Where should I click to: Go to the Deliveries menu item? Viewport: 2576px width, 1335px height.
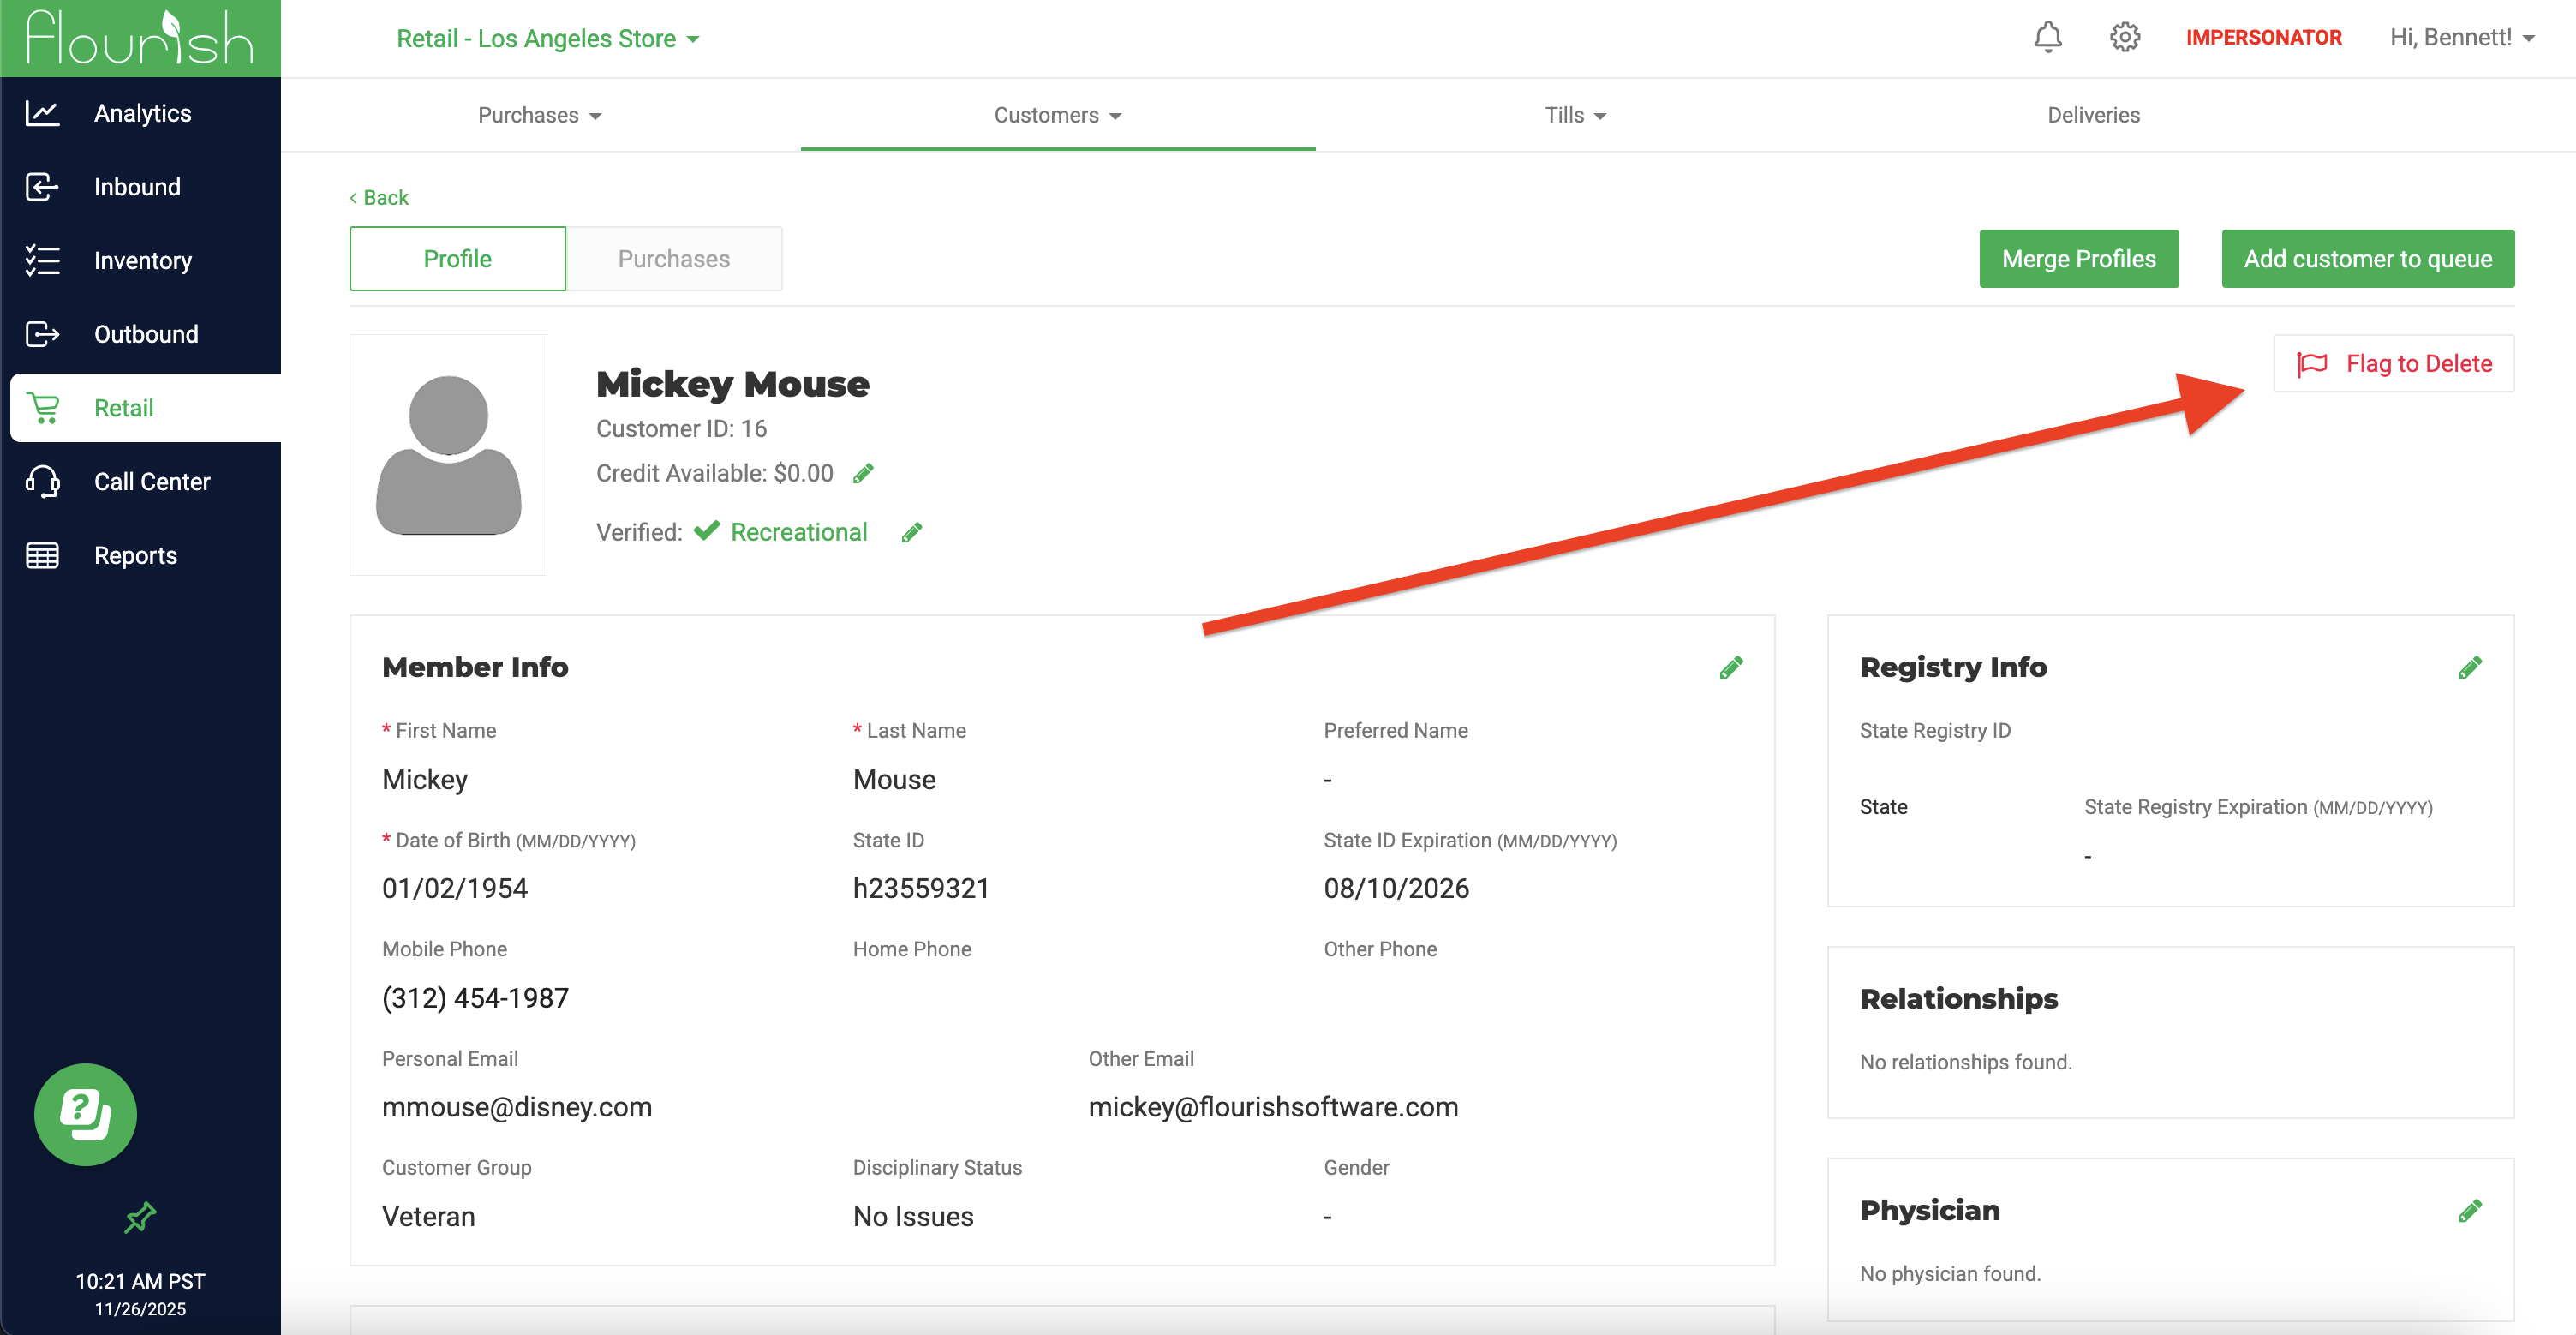[2093, 115]
